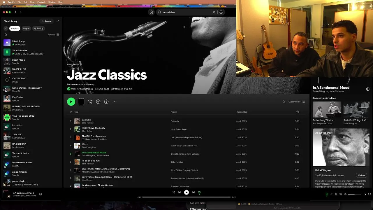Screen dimensions: 373x210
Task: Open the Karim Osman profile link
Action: [x=87, y=89]
